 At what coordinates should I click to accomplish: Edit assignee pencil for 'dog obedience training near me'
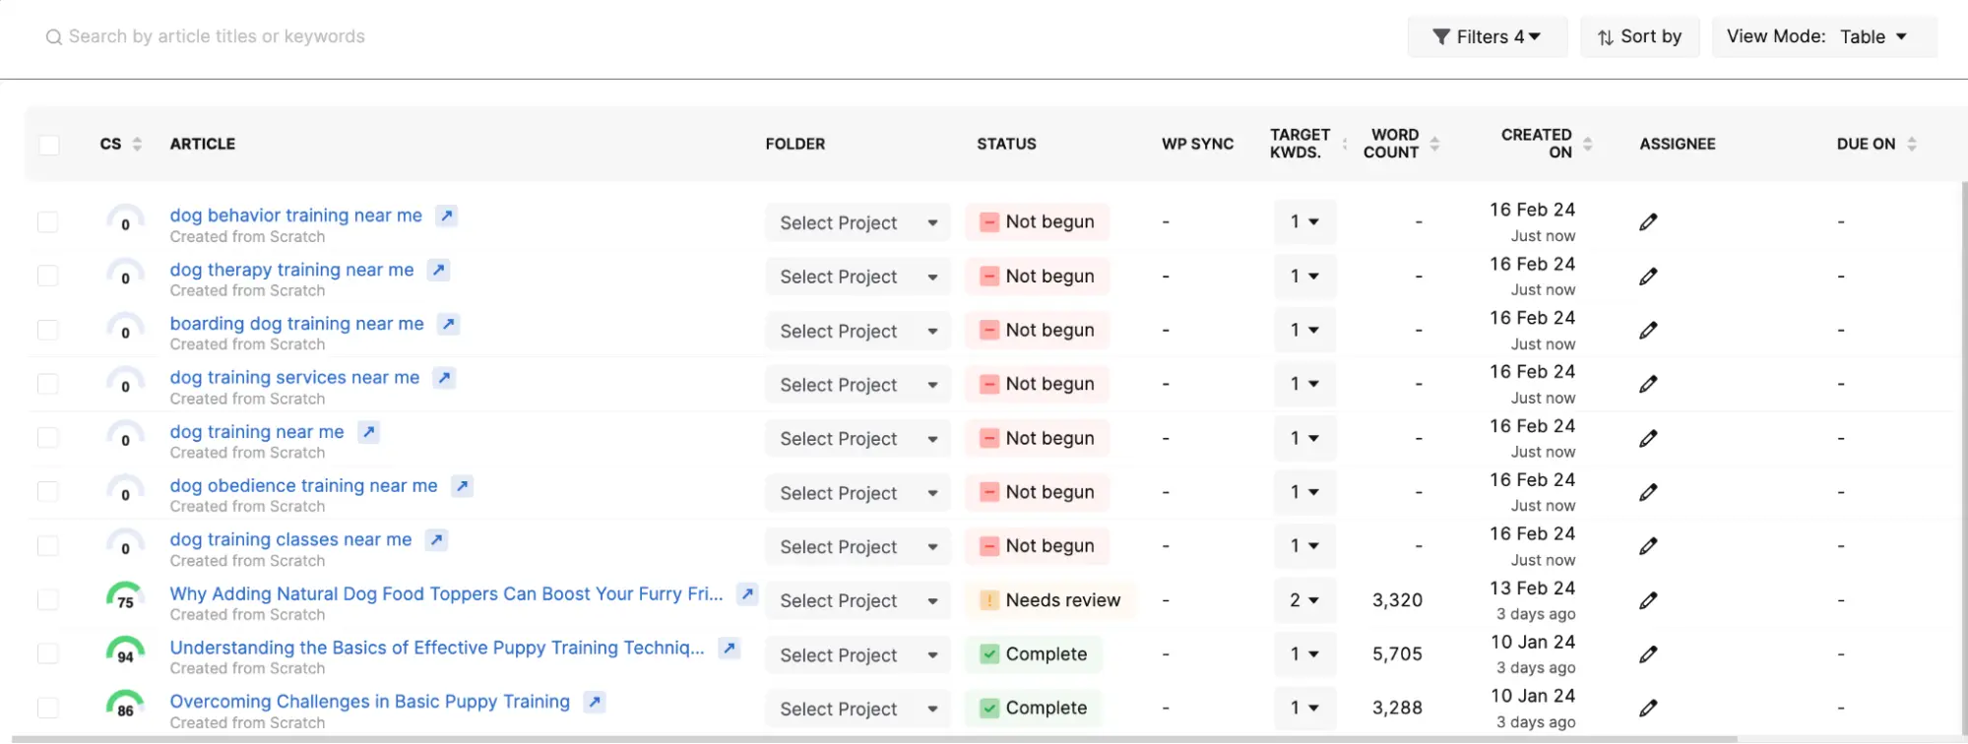(1649, 492)
